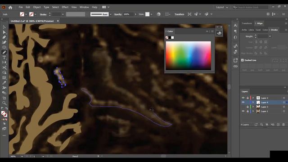Toggle lock on Layer 1
The width and height of the screenshot is (288, 162).
247,111
